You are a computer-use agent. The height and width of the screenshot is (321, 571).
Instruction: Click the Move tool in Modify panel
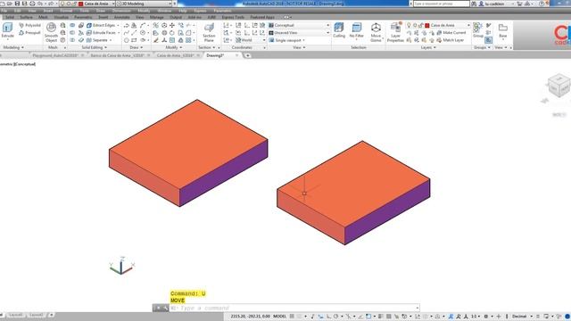click(172, 25)
